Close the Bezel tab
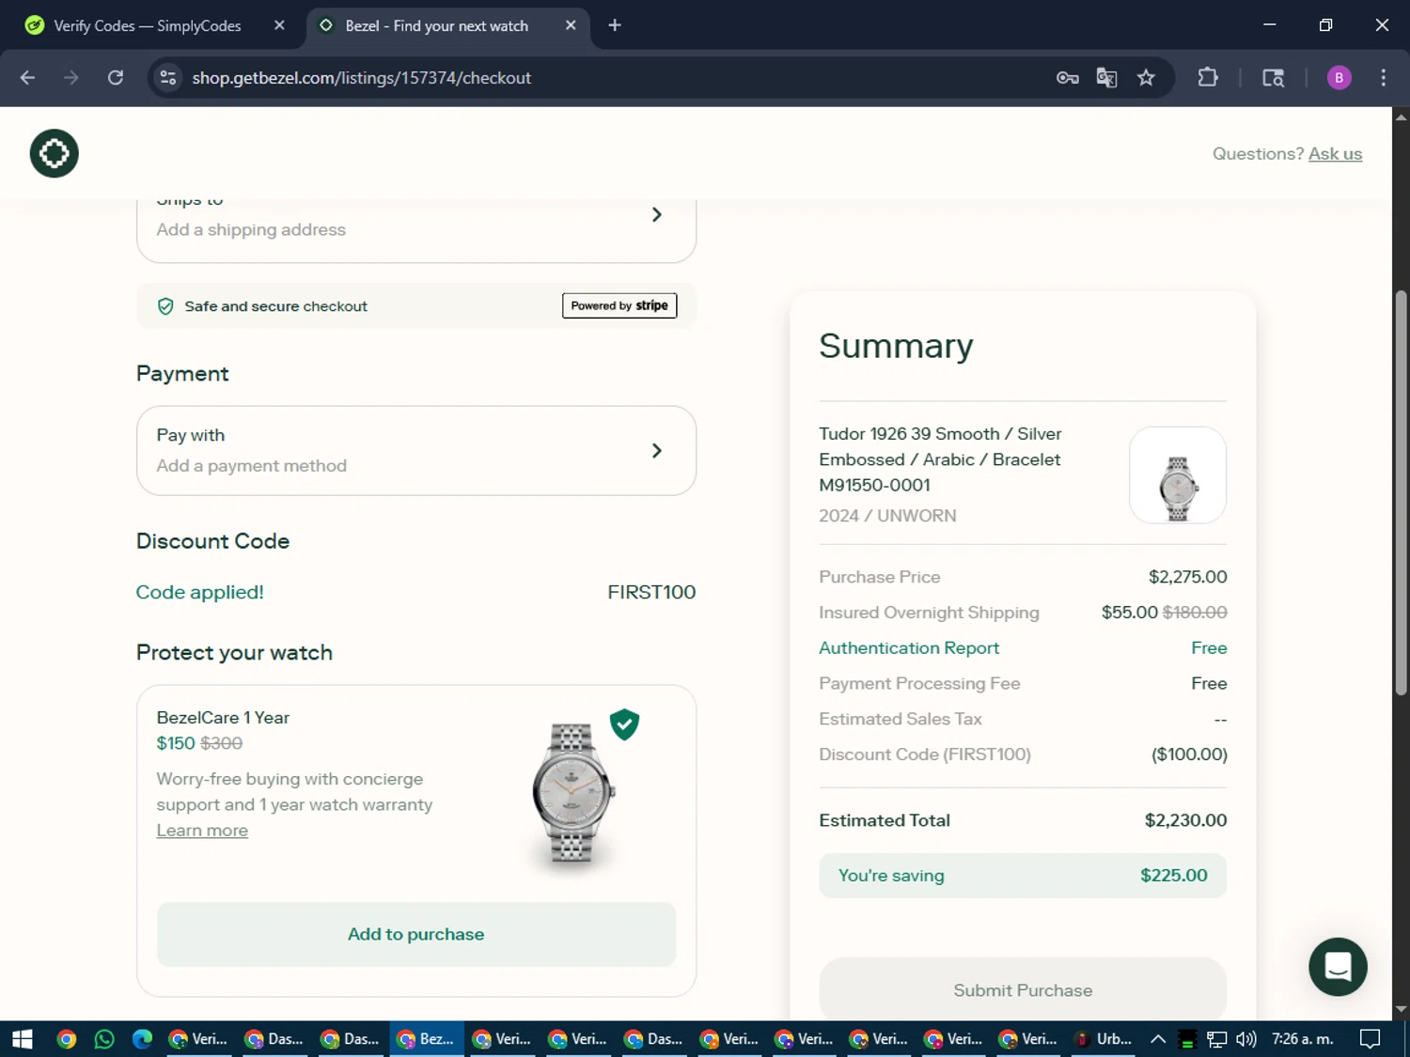 coord(571,25)
